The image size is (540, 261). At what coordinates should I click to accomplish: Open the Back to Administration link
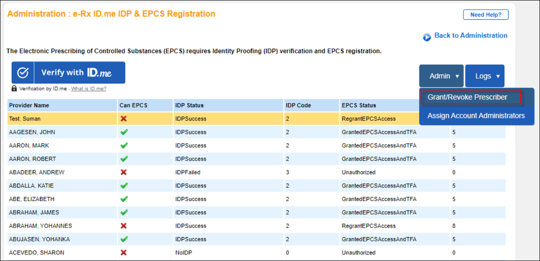(x=471, y=36)
